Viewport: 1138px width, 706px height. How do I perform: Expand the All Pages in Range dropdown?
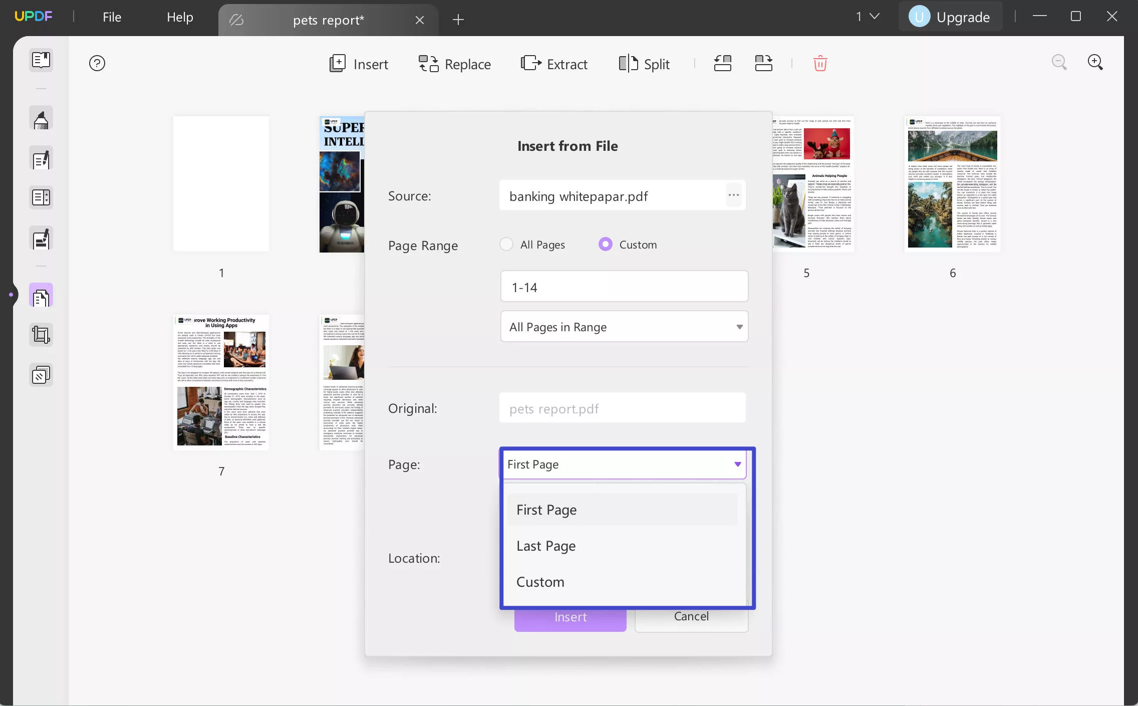point(624,326)
